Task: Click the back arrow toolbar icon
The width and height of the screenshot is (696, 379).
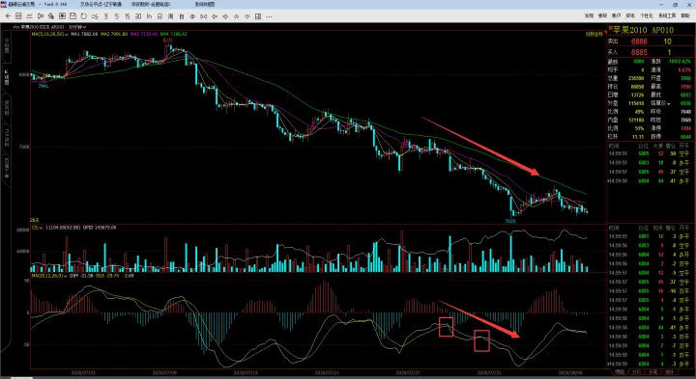Action: click(8, 16)
